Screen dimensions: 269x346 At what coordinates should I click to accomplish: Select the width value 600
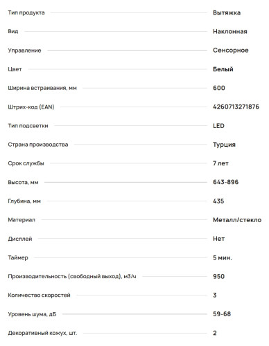pyautogui.click(x=219, y=88)
